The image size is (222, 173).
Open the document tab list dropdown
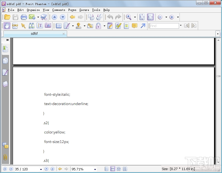tap(217, 34)
